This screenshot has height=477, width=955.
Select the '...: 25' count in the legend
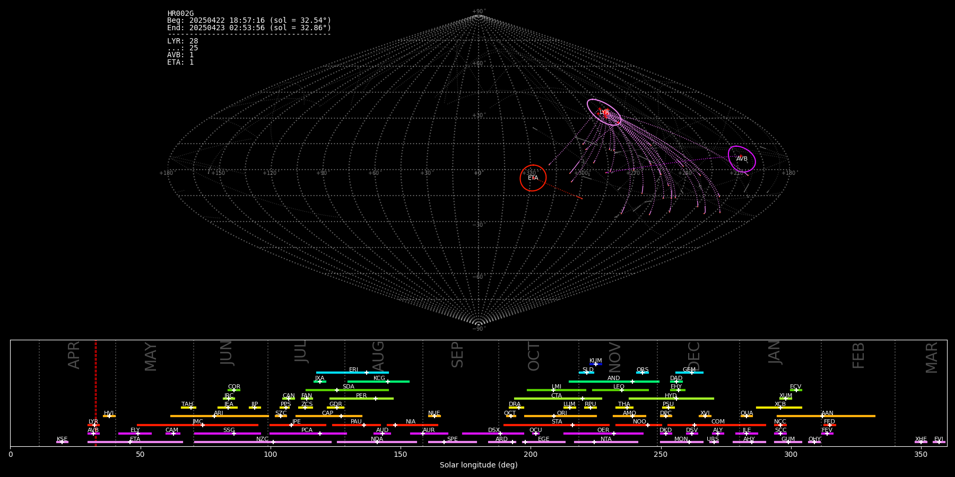coord(183,48)
